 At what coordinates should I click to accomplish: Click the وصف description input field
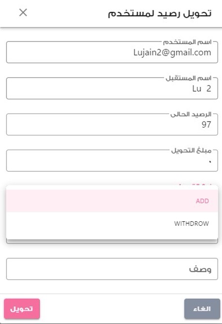112,269
